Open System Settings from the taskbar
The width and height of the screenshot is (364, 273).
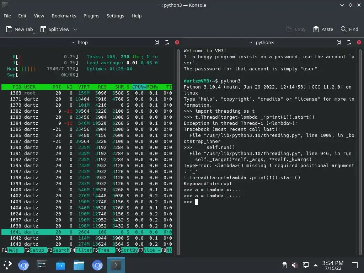pyautogui.click(x=42, y=265)
